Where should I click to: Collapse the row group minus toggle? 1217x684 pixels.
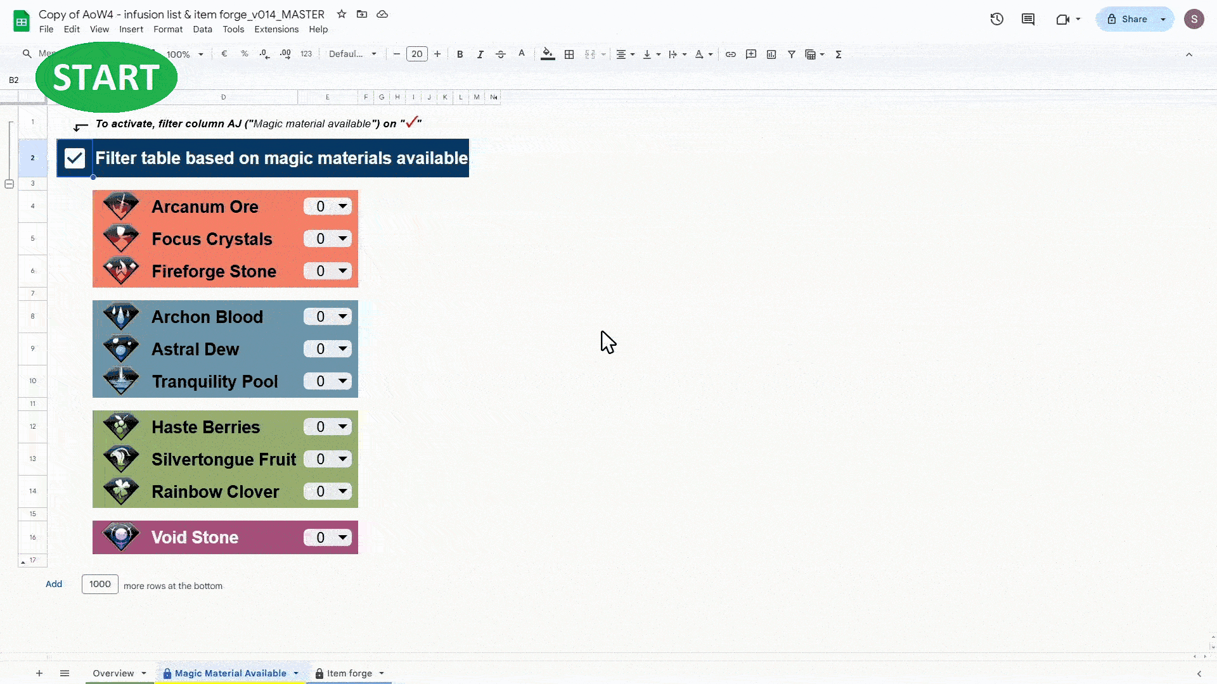click(x=10, y=184)
